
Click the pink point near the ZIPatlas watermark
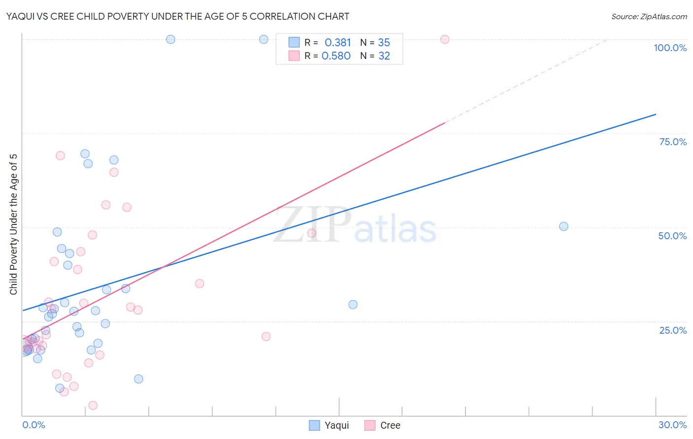click(312, 233)
